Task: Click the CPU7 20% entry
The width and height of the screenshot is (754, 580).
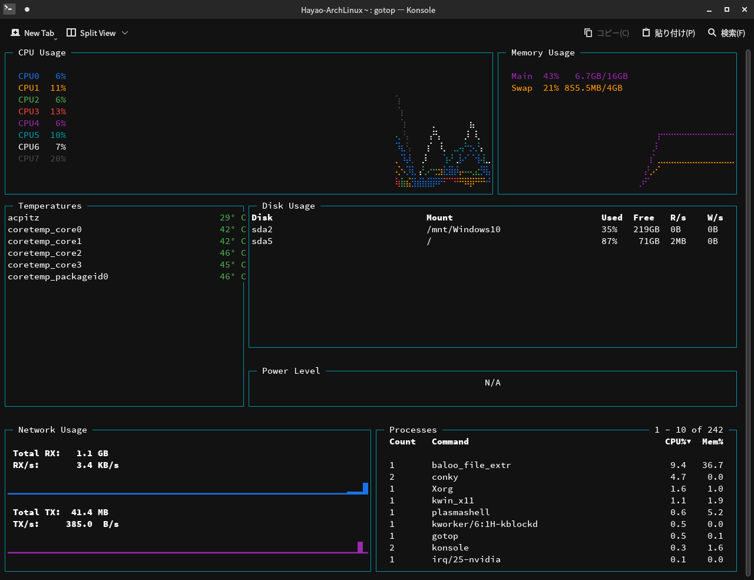Action: 42,159
